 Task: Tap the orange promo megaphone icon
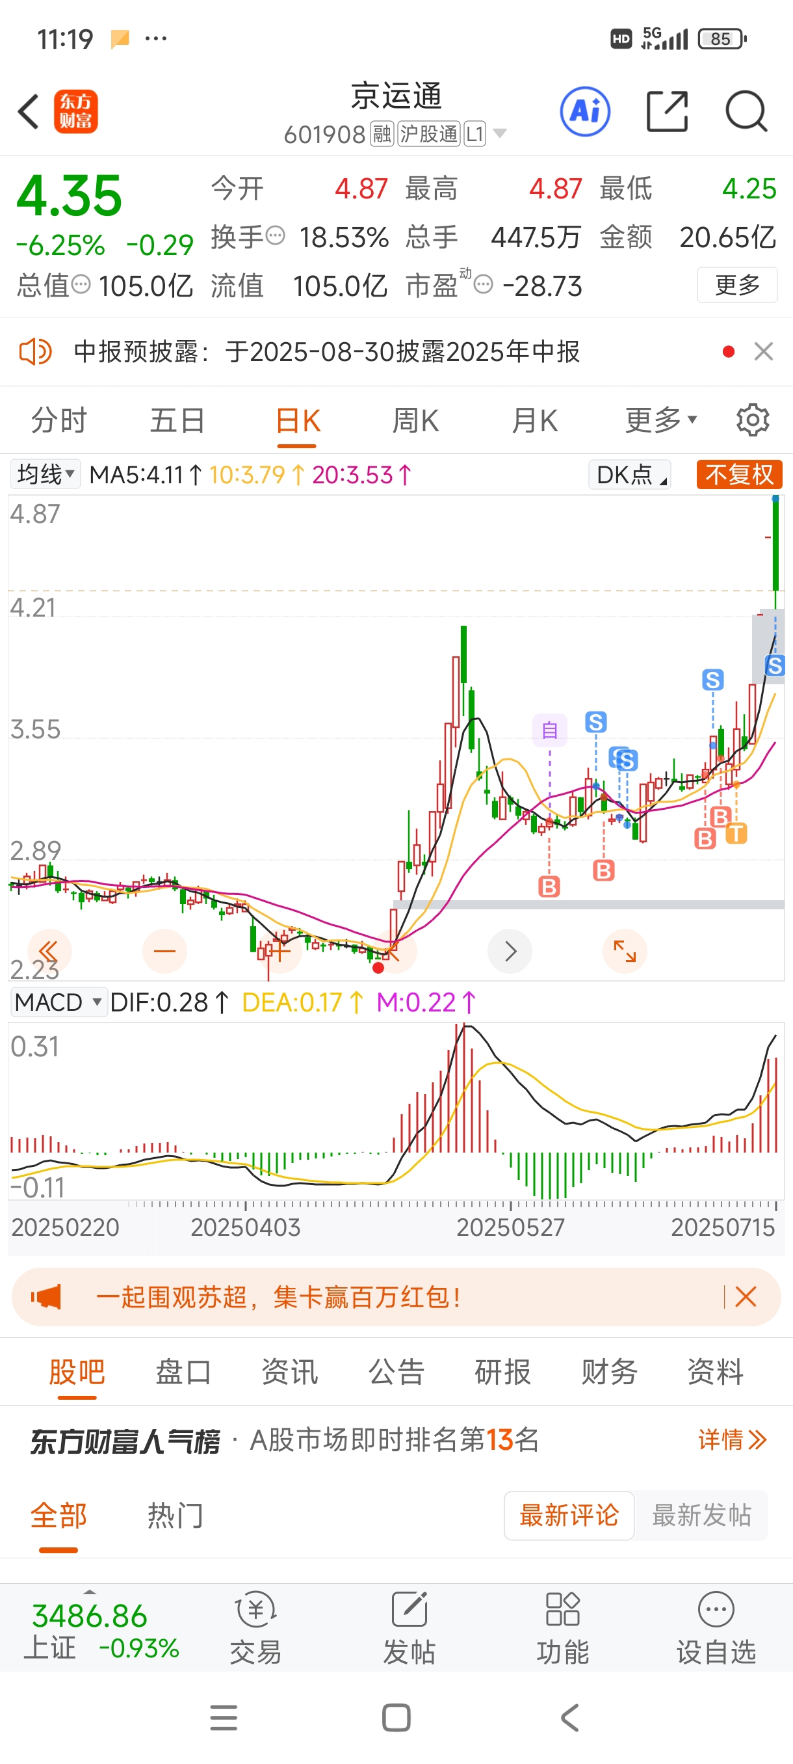[x=46, y=1297]
